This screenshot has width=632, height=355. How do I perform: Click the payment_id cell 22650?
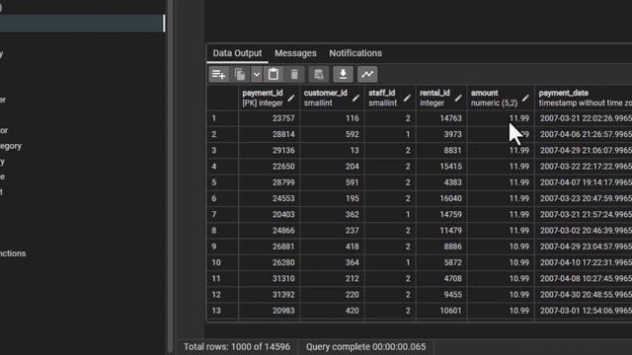point(269,167)
